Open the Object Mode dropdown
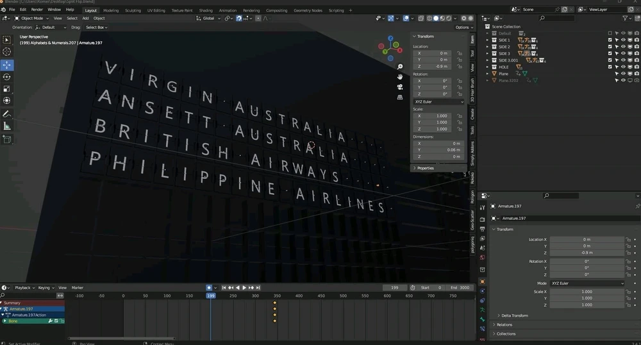The height and width of the screenshot is (345, 641). (x=31, y=19)
